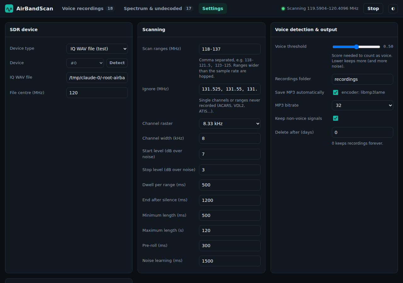Click the Noise learning (ms) field
This screenshot has width=403, height=283.
point(230,261)
